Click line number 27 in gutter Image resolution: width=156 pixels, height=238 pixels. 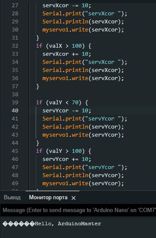15,6
